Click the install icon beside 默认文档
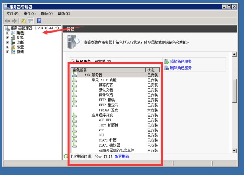The height and width of the screenshot is (175, 244). tap(75, 90)
